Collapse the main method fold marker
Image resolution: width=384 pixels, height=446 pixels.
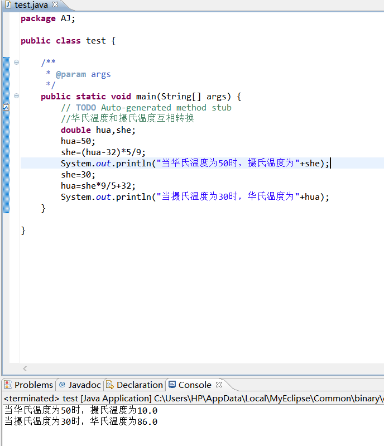tap(17, 96)
